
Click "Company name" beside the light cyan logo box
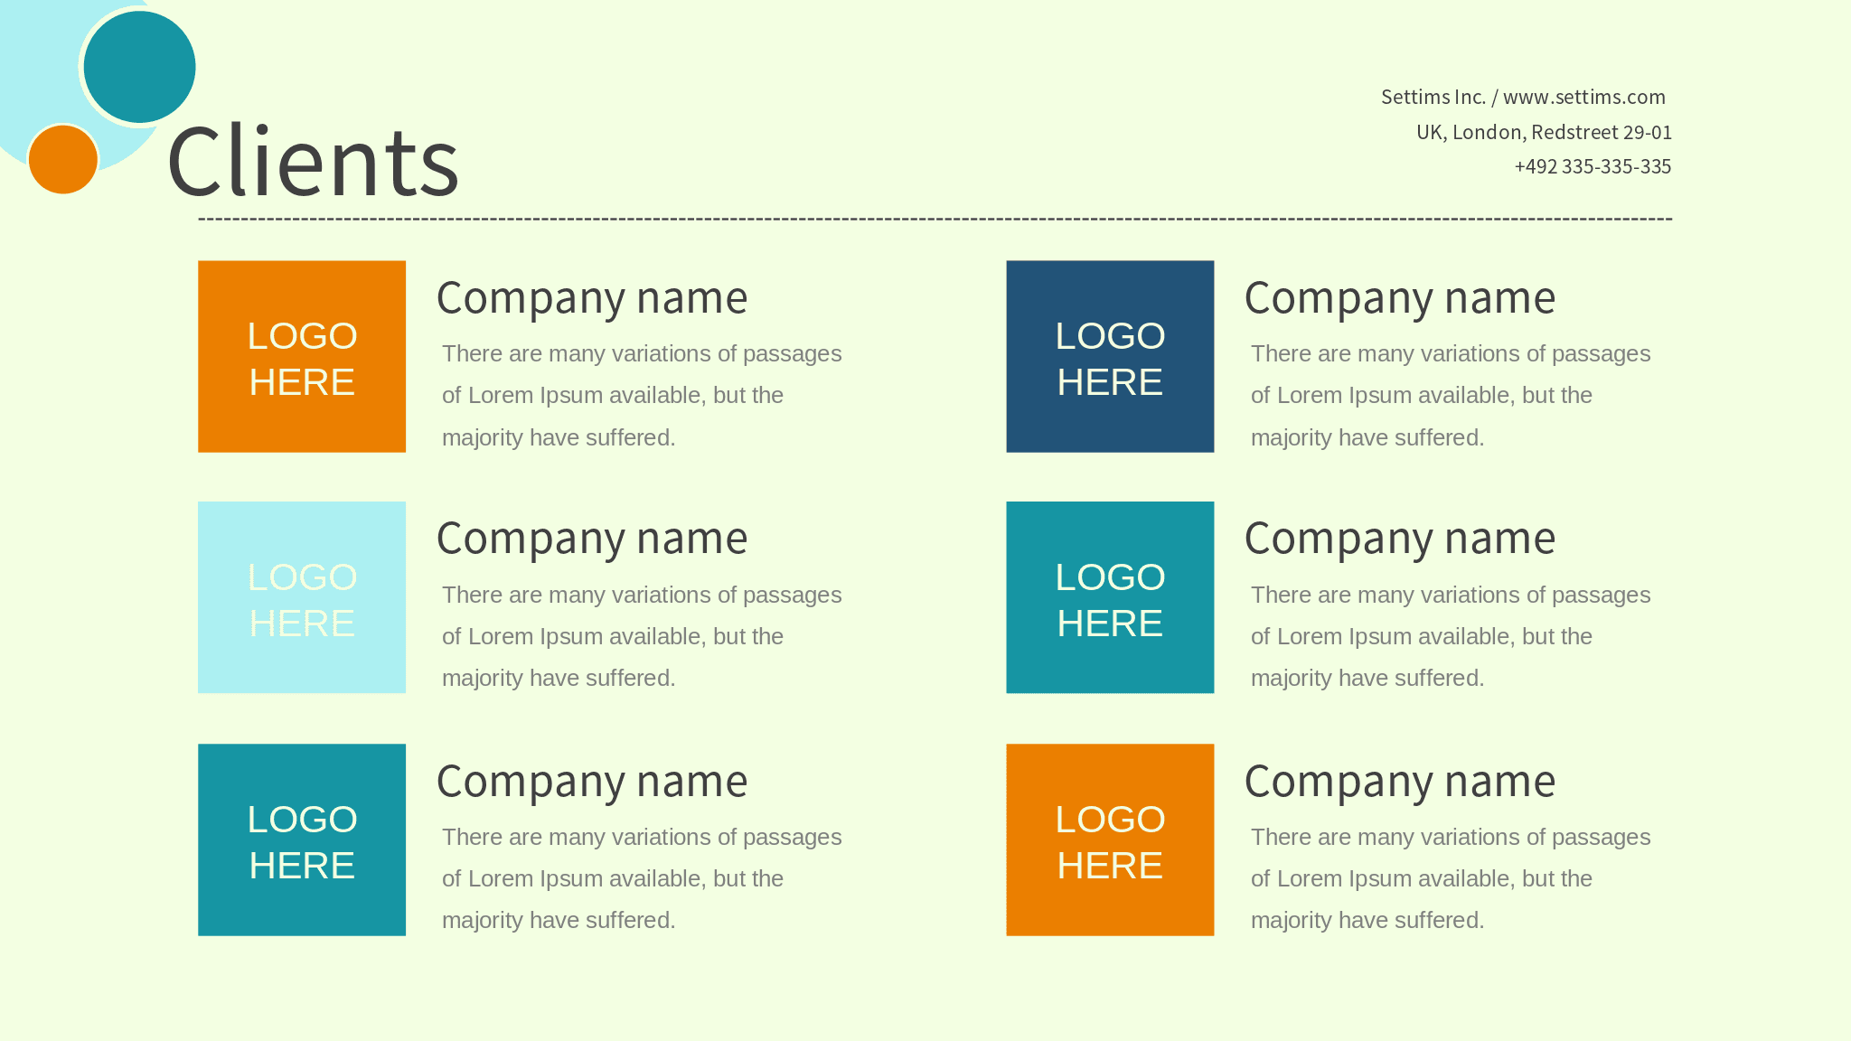592,539
